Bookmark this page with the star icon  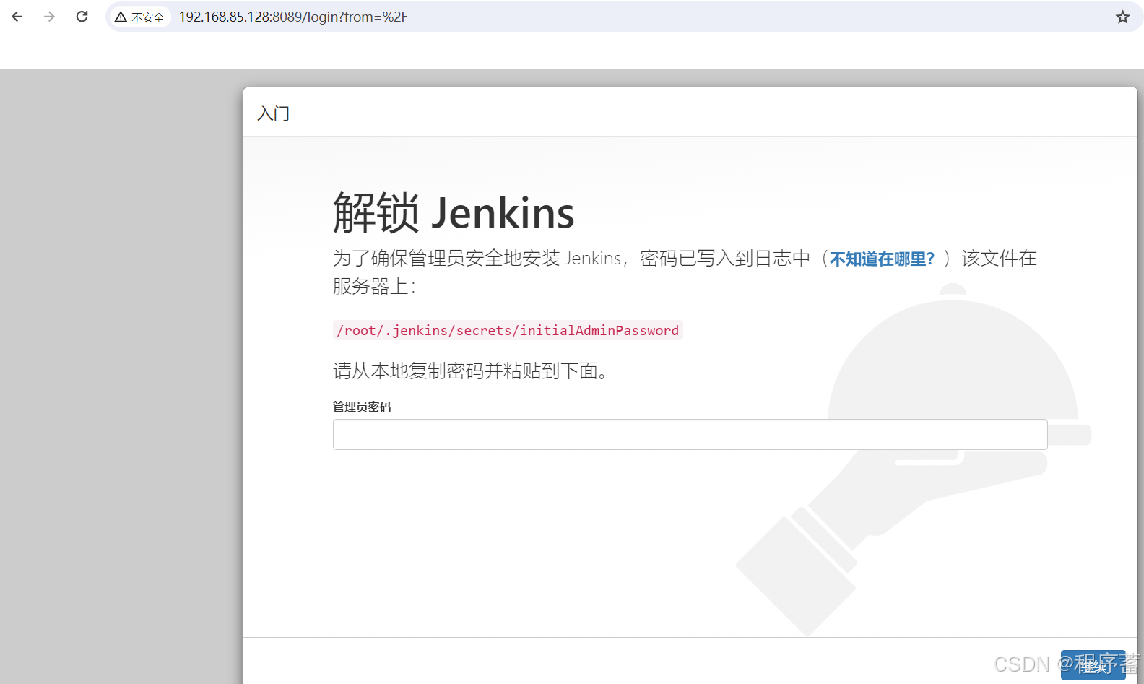tap(1122, 17)
